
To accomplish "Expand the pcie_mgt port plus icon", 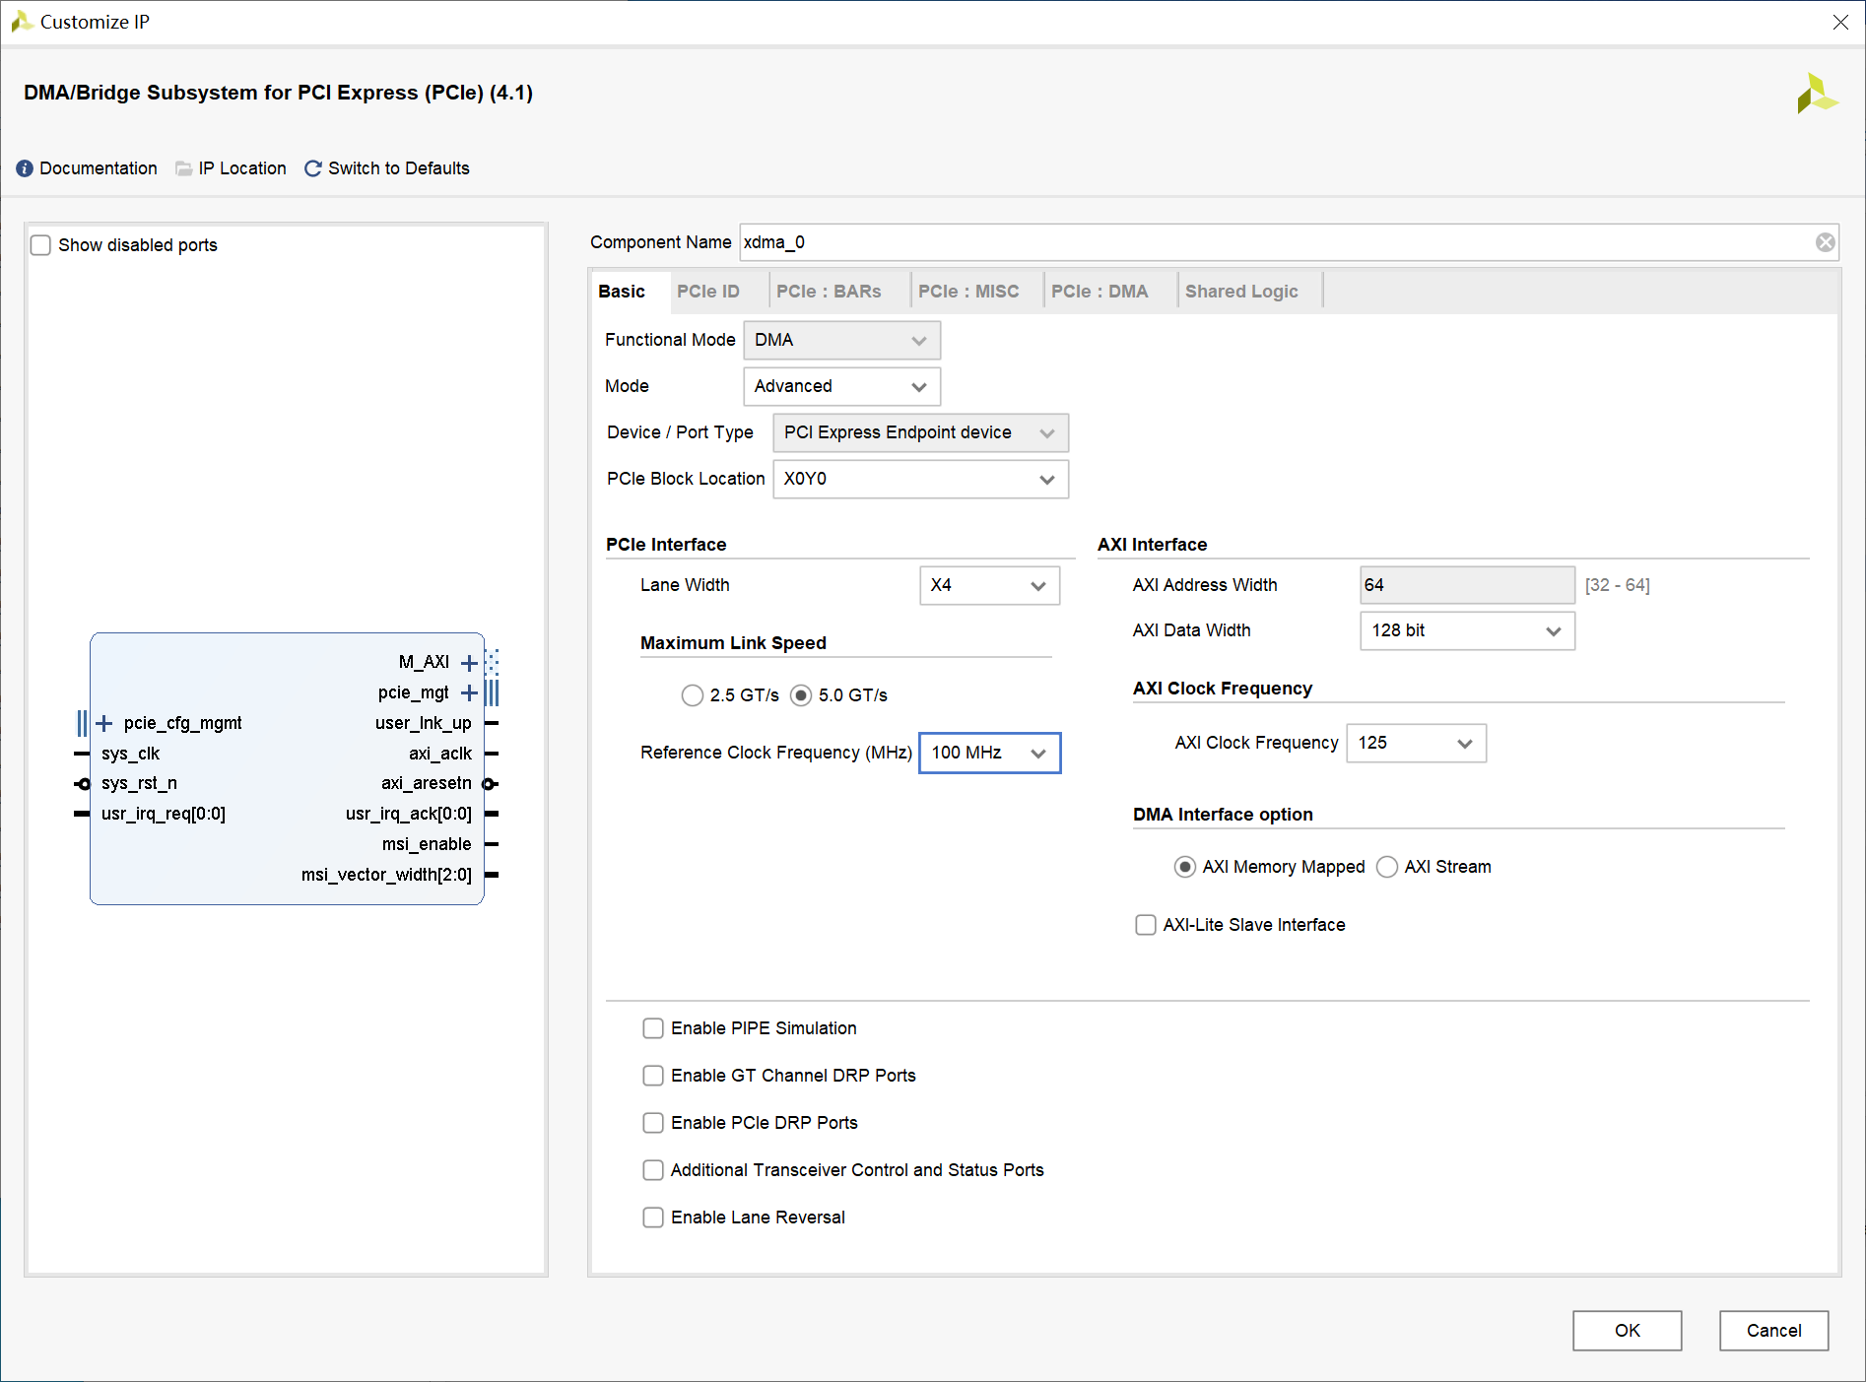I will pyautogui.click(x=469, y=693).
